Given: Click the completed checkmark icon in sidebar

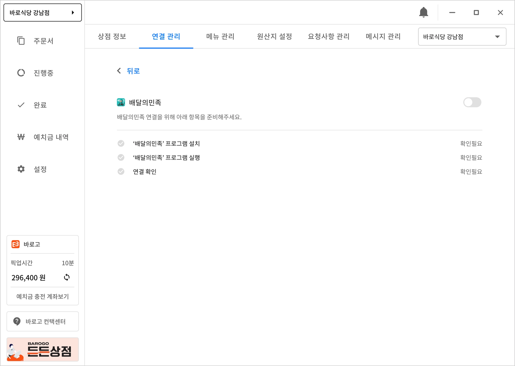Looking at the screenshot, I should (21, 105).
